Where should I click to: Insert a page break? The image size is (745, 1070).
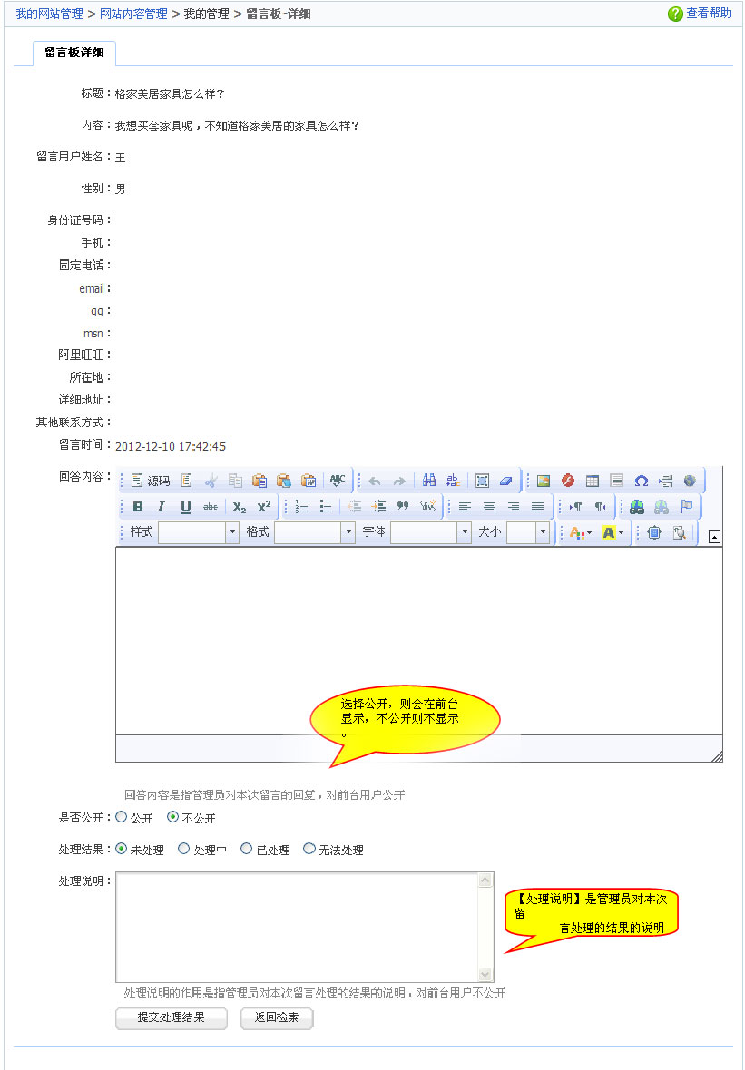pyautogui.click(x=666, y=481)
